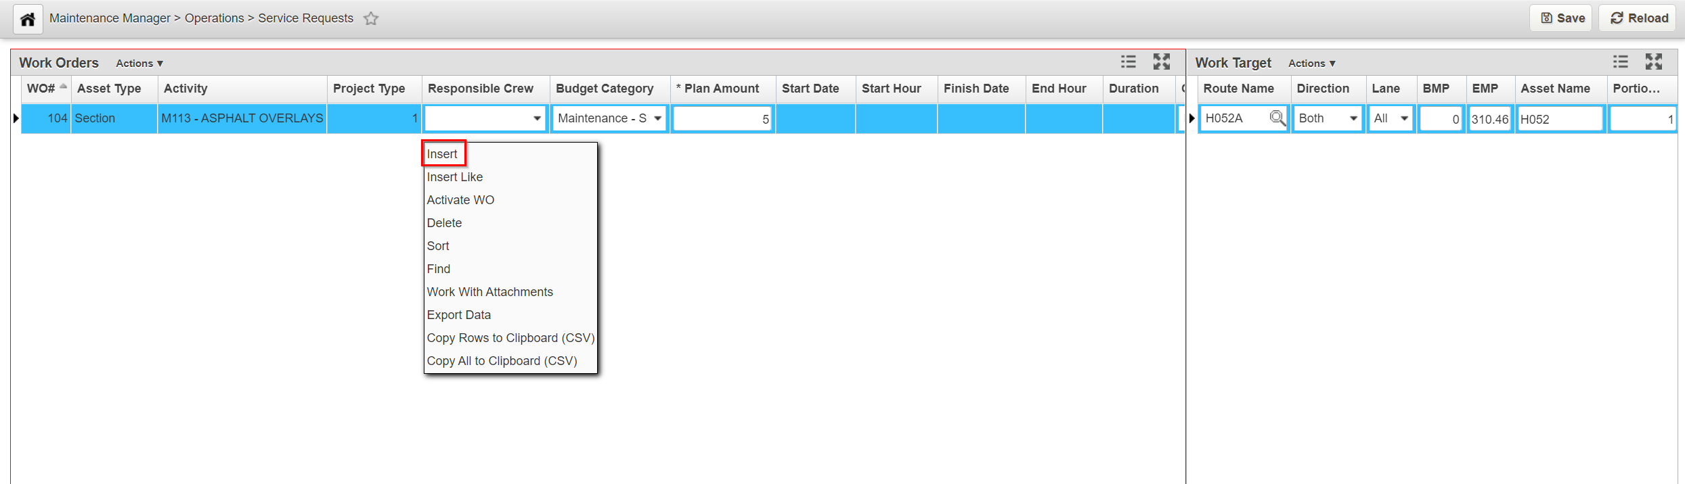The width and height of the screenshot is (1685, 484).
Task: Maximize the Work Orders panel
Action: coord(1162,62)
